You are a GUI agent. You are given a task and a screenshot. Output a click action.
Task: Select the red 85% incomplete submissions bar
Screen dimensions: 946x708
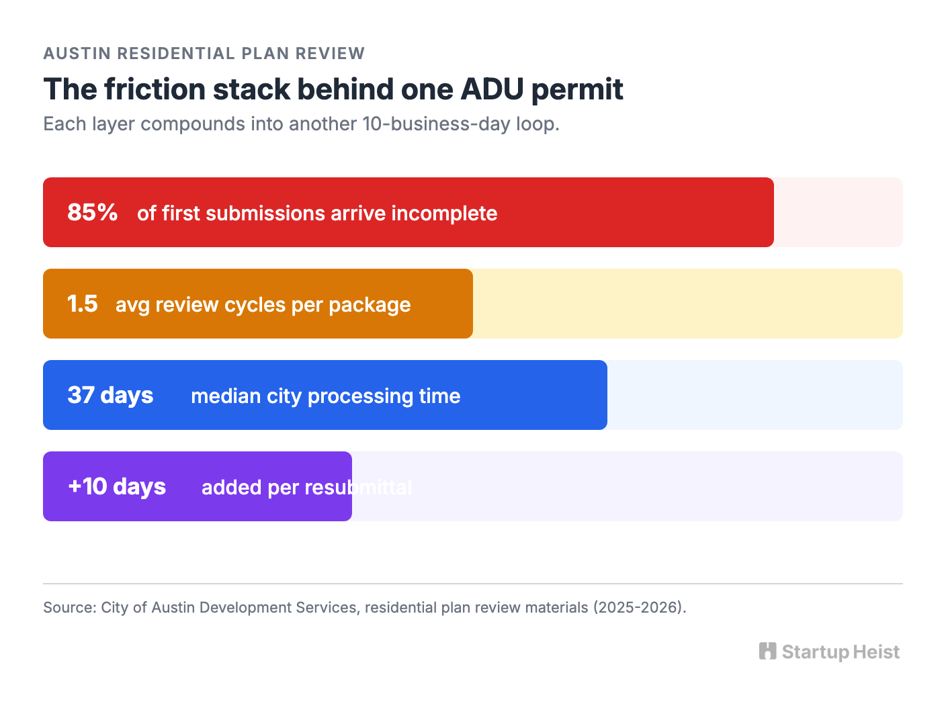click(x=408, y=212)
